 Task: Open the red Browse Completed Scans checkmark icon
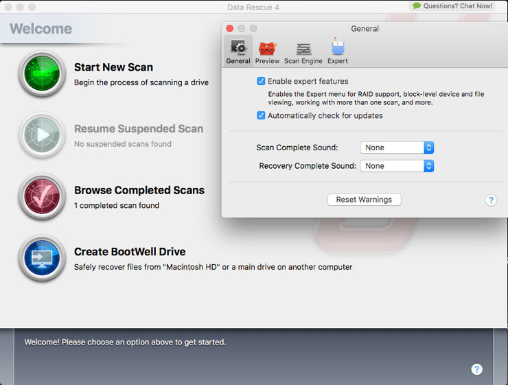(x=42, y=196)
